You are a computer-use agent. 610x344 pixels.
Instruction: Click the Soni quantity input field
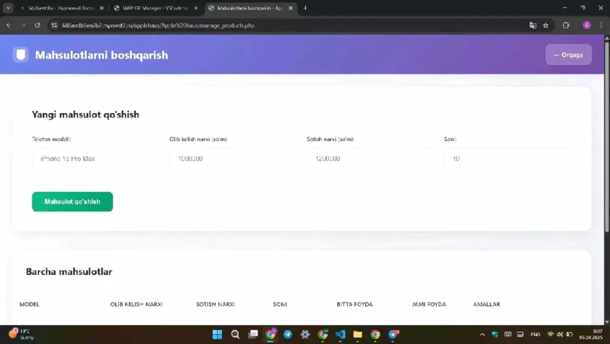[507, 158]
